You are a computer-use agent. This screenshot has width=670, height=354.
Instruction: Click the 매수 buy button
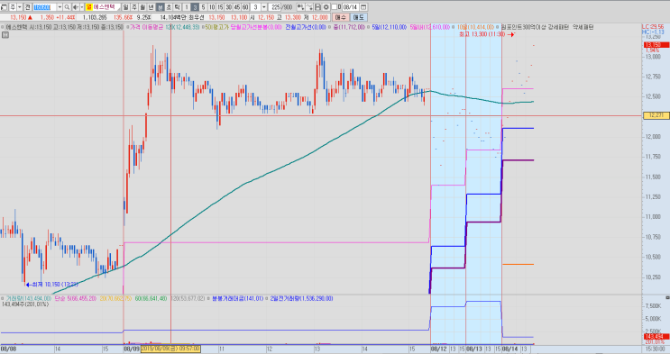[x=341, y=17]
